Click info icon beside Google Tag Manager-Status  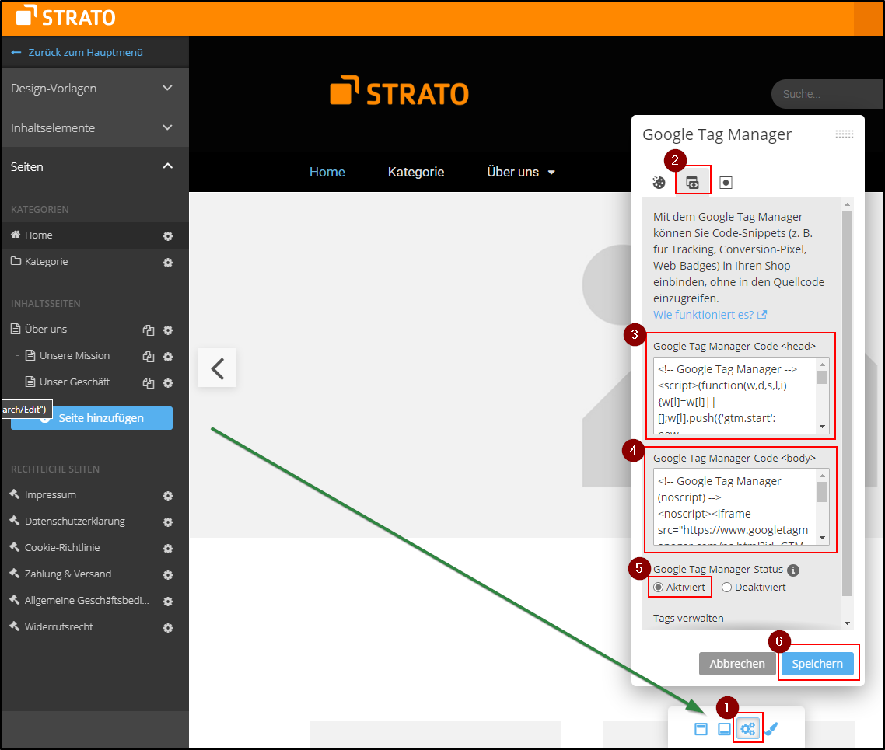click(x=793, y=570)
